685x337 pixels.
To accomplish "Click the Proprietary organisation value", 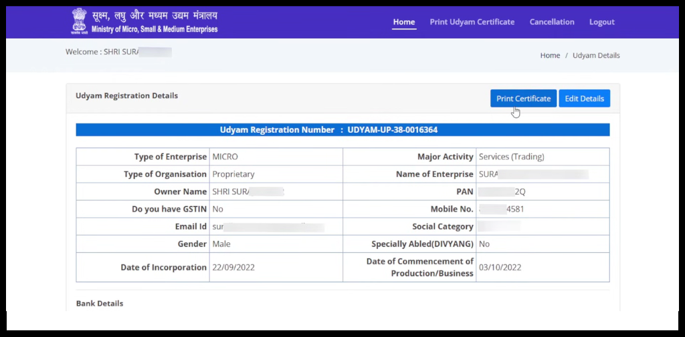I will click(x=233, y=174).
